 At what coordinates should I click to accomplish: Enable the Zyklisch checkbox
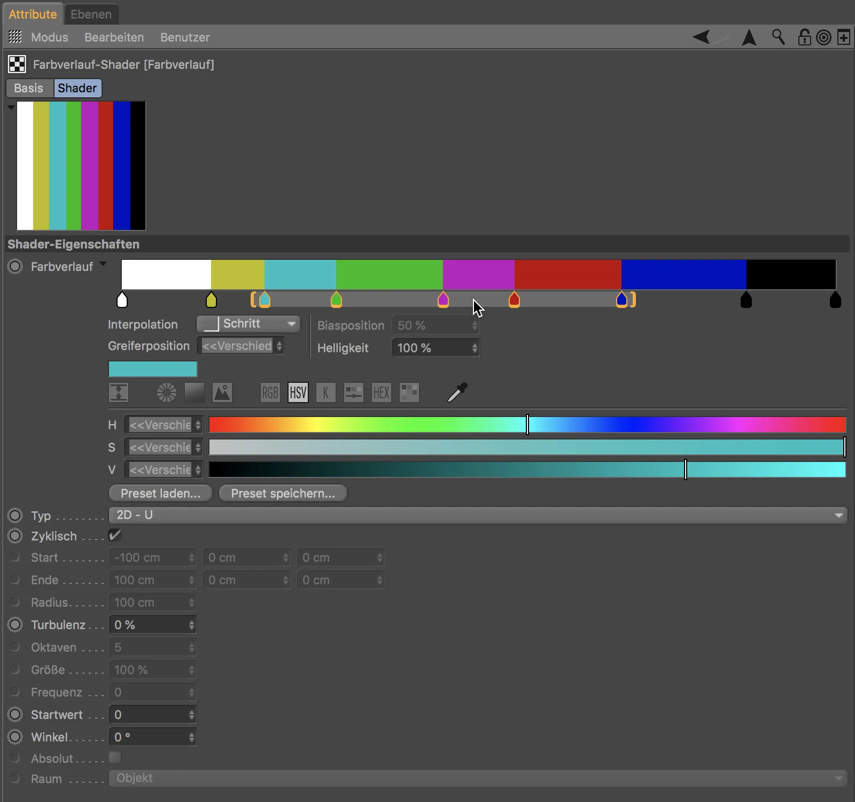point(114,535)
